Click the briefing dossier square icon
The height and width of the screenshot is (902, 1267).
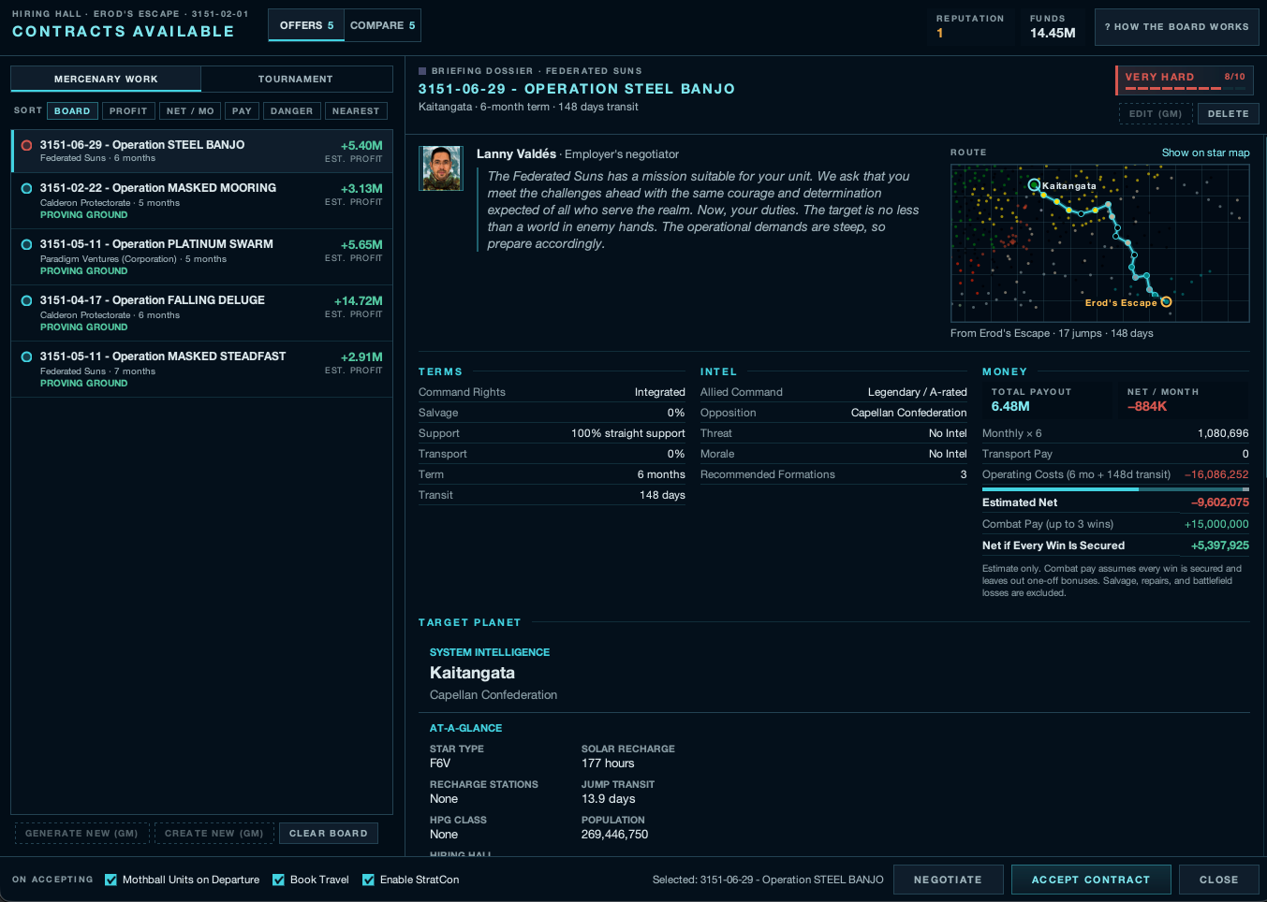(422, 71)
